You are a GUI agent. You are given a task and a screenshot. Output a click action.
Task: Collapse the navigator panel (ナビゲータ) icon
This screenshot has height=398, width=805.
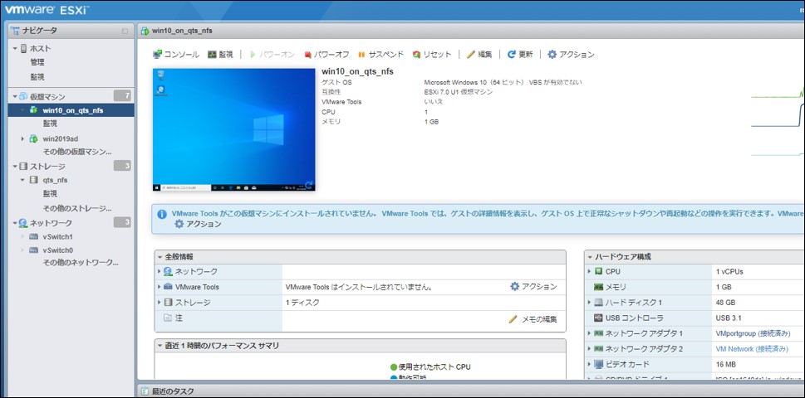pyautogui.click(x=125, y=31)
